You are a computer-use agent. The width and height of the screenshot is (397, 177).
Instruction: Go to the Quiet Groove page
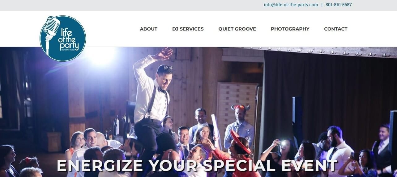(237, 29)
